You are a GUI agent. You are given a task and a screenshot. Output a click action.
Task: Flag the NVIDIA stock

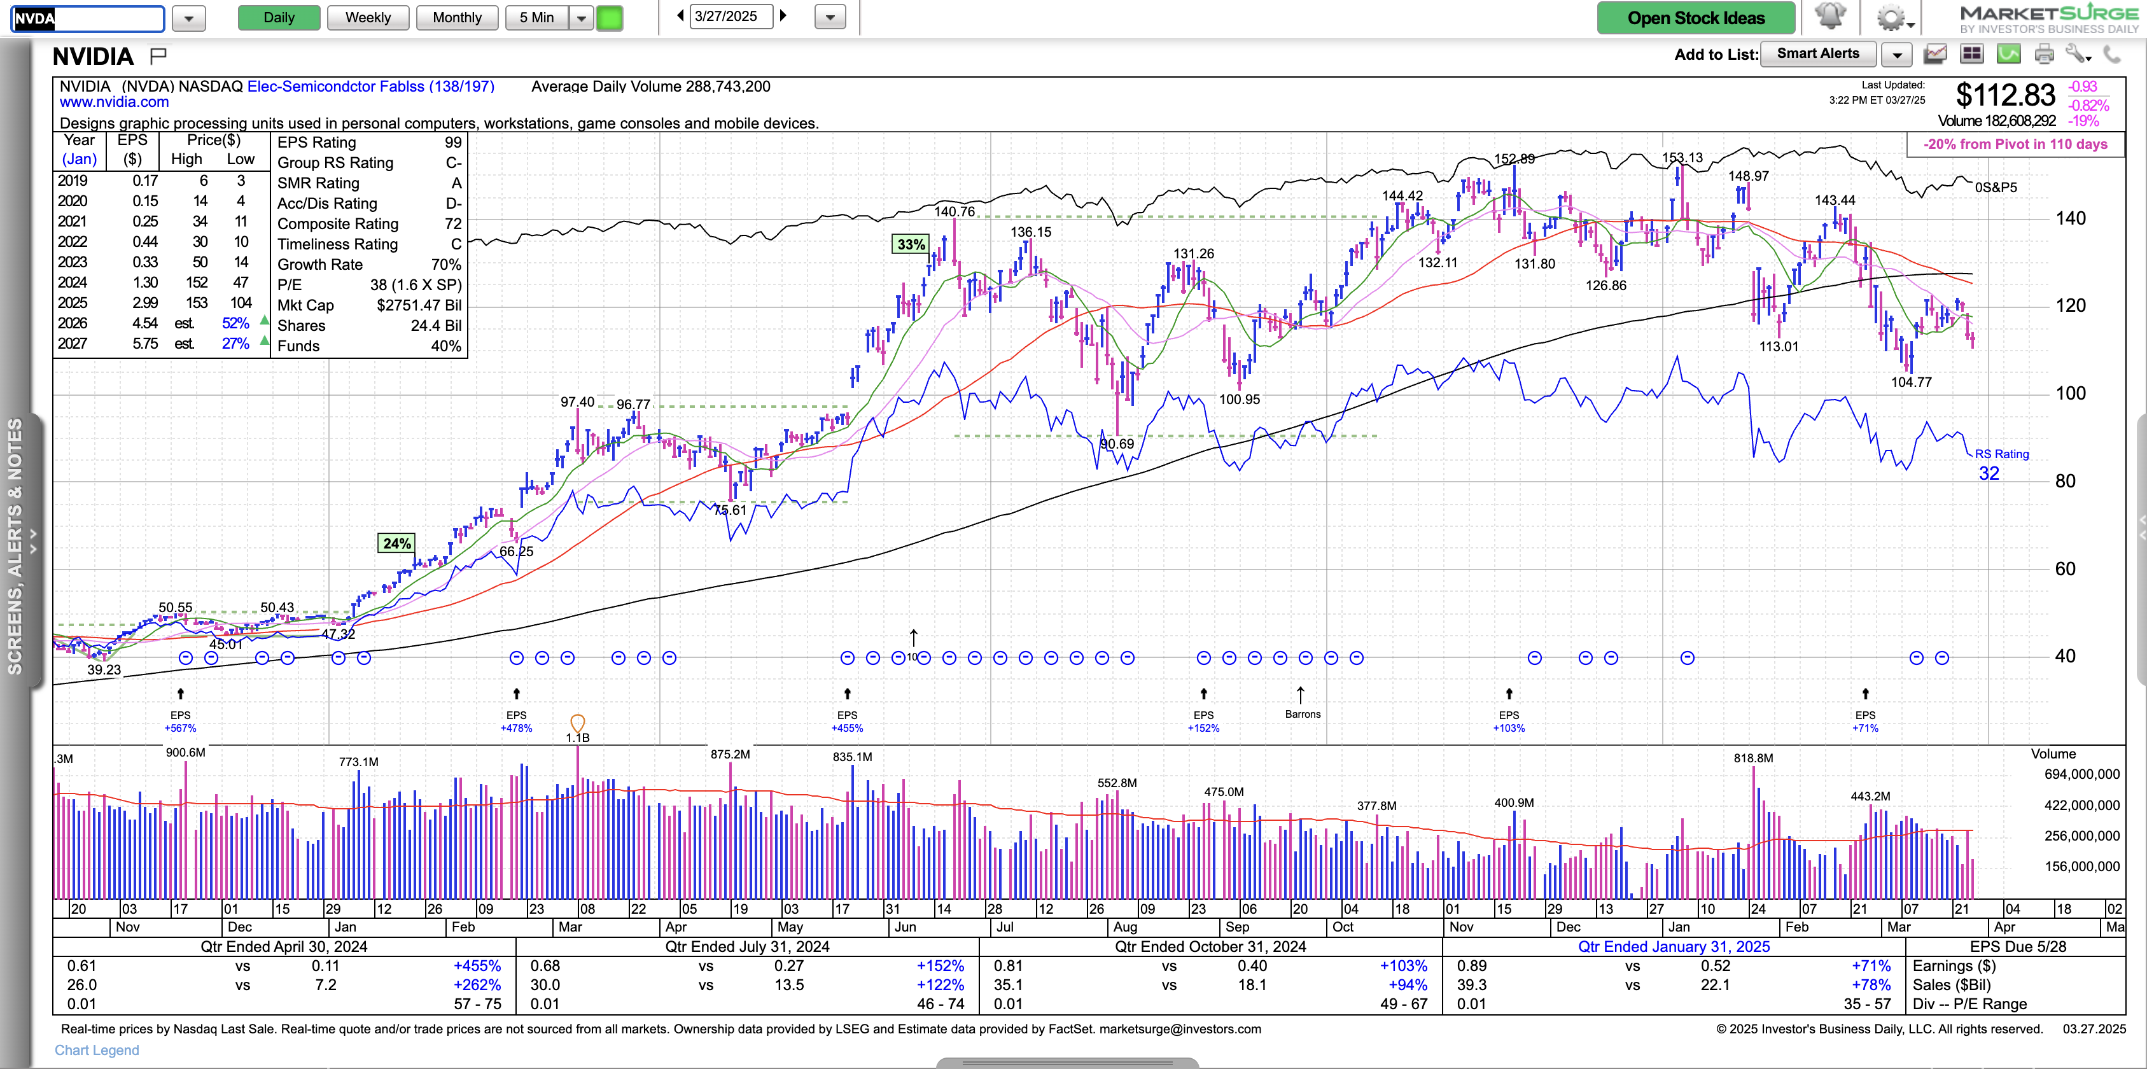point(158,56)
